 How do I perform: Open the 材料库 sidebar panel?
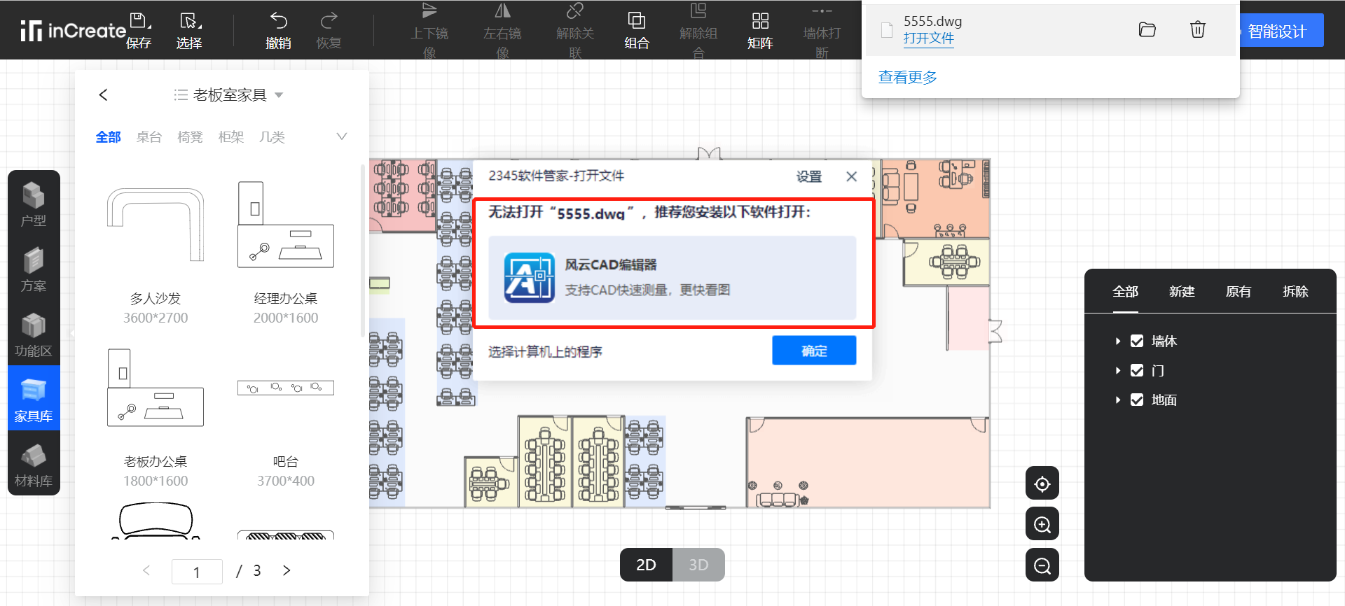point(34,464)
